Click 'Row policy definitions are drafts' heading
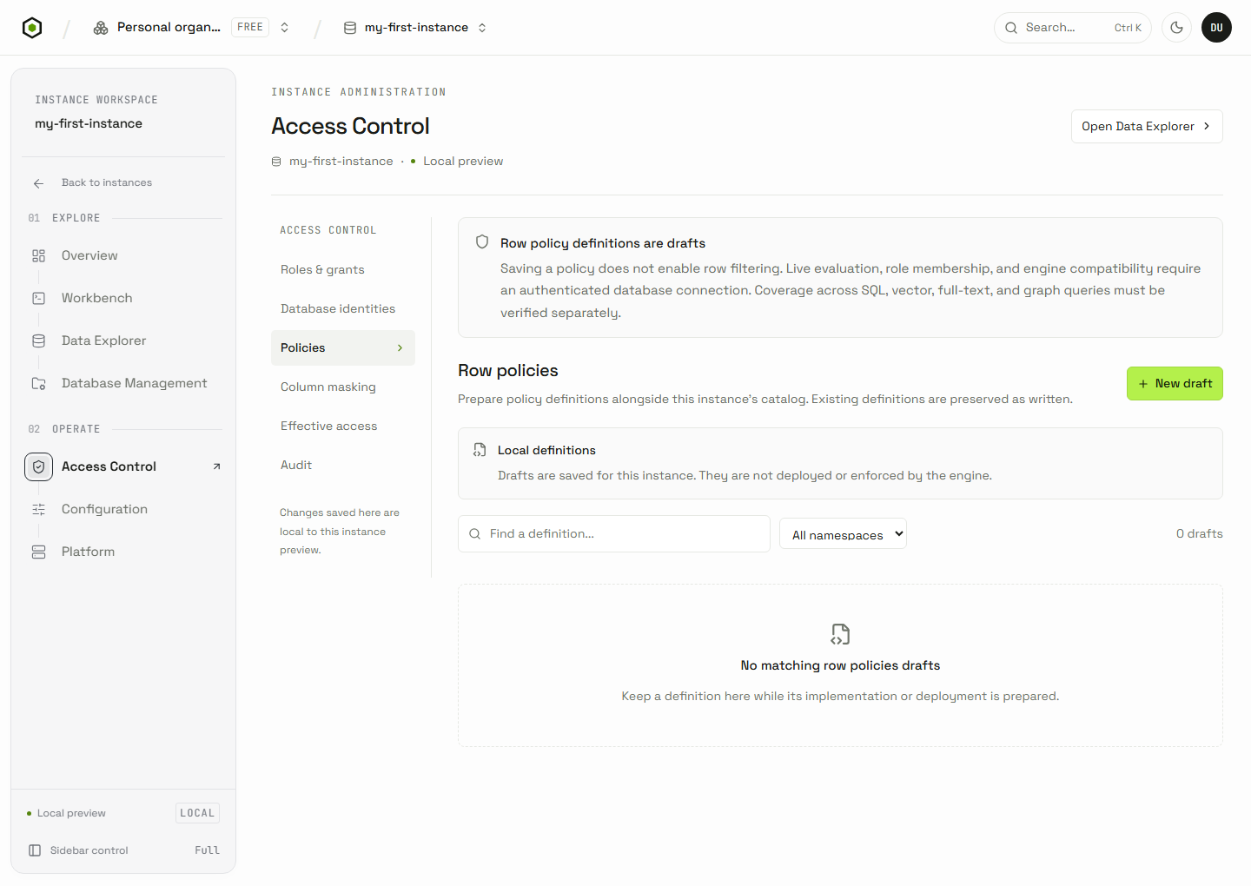 [x=603, y=243]
